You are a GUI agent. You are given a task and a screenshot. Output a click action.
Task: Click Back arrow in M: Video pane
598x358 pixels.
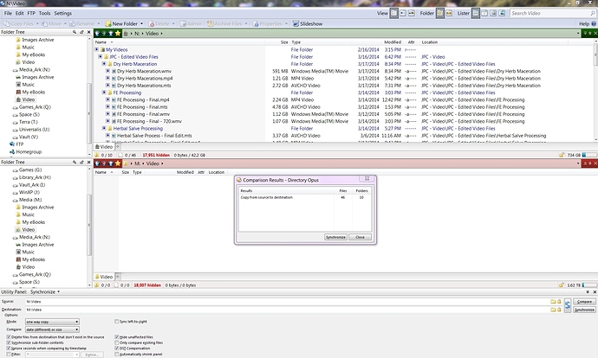pyautogui.click(x=97, y=163)
